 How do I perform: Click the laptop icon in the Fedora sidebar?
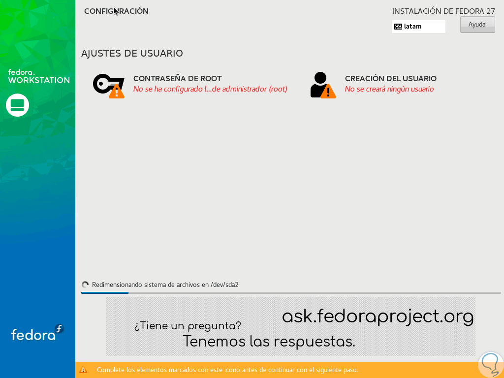17,105
